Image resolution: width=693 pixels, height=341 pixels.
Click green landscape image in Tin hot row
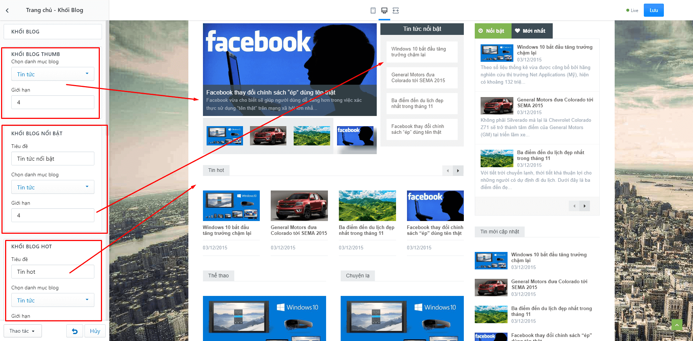point(367,206)
